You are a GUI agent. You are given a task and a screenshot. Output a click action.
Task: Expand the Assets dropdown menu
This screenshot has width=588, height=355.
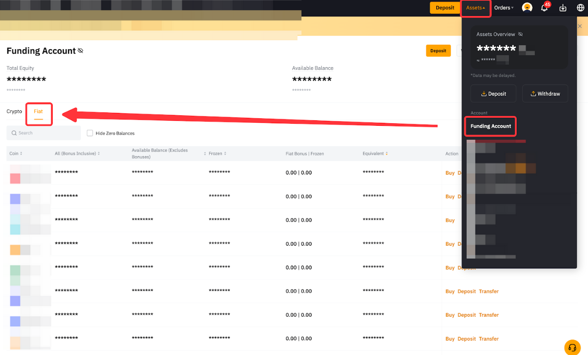[476, 8]
